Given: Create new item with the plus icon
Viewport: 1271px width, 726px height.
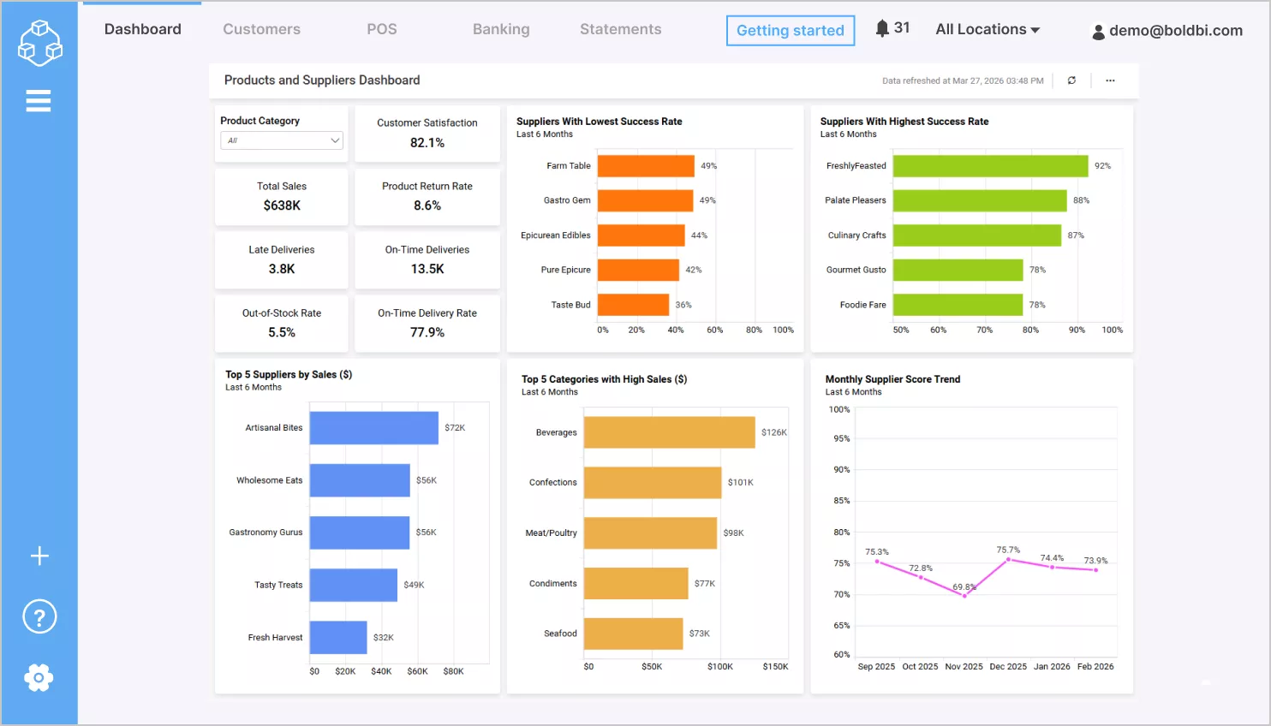Looking at the screenshot, I should pyautogui.click(x=39, y=556).
